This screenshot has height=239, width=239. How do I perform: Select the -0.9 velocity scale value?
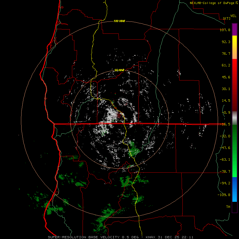226,113
